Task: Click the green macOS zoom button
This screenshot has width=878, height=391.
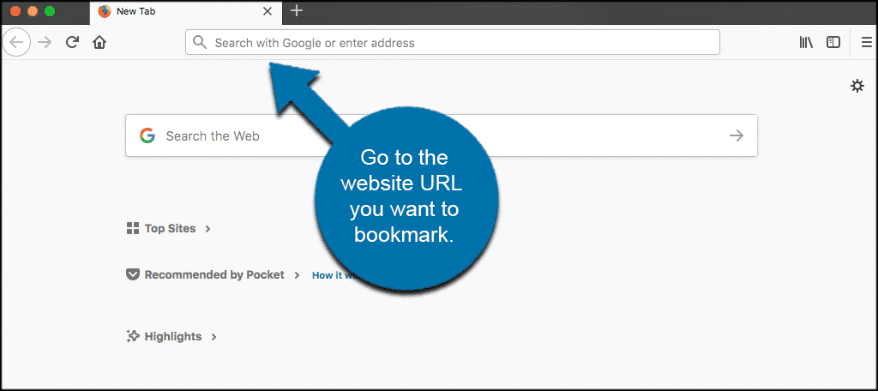Action: pos(50,11)
